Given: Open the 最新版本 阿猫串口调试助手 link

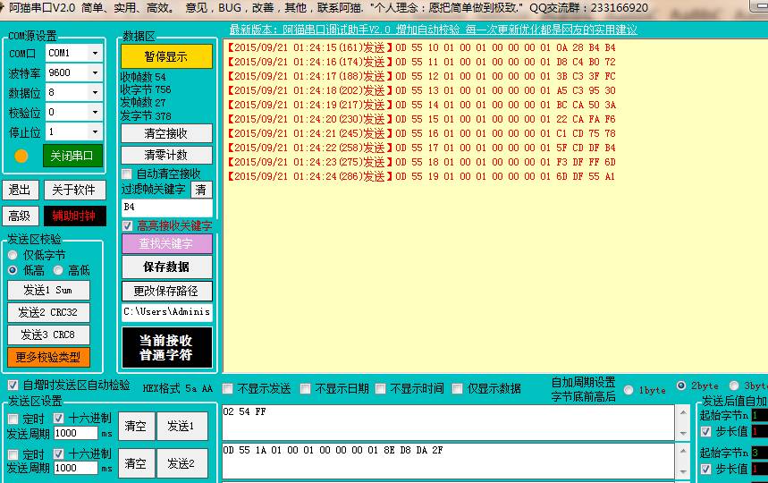Looking at the screenshot, I should (434, 30).
